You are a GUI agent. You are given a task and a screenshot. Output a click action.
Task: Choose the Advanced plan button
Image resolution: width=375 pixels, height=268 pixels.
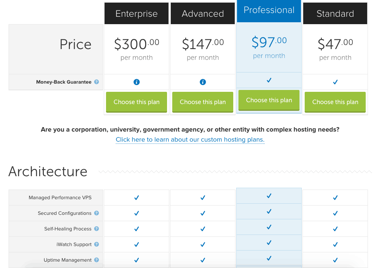tap(203, 102)
